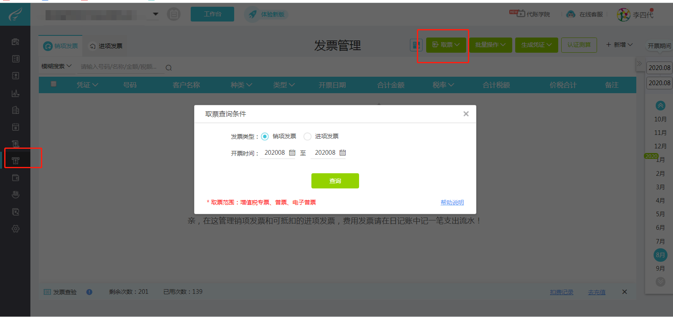Click the QR code icon beside 取票

tap(416, 45)
